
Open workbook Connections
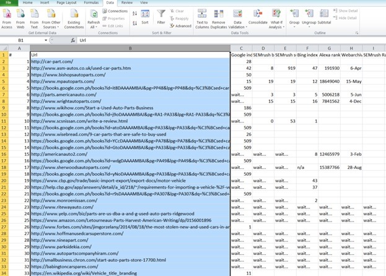(115, 11)
